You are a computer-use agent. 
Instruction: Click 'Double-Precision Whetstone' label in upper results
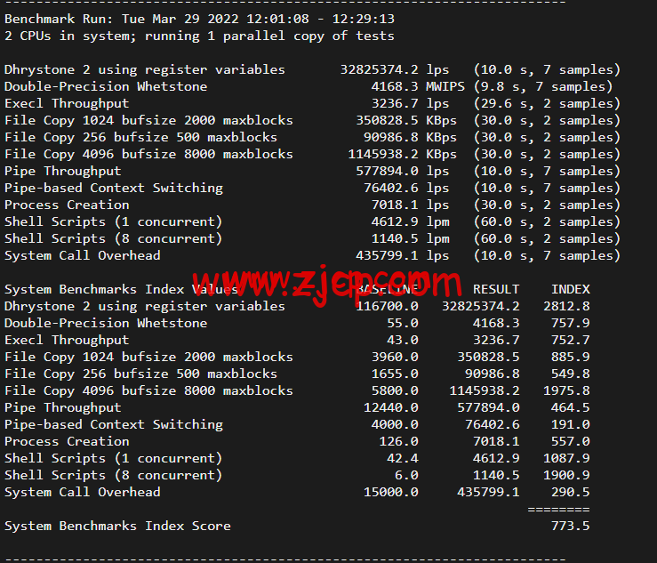106,86
